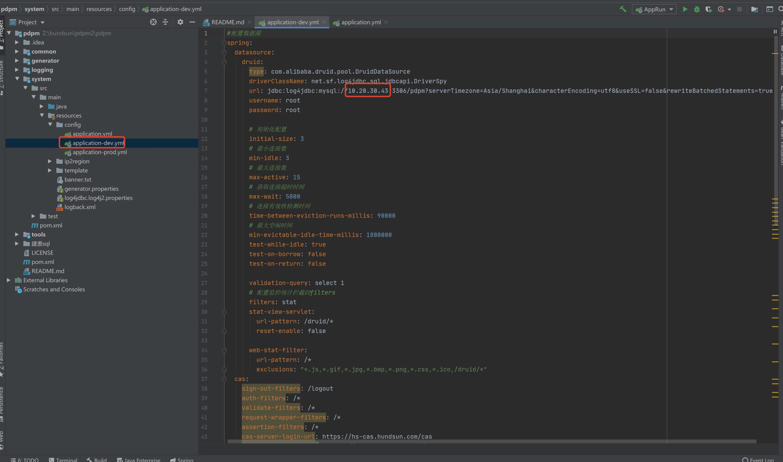This screenshot has height=462, width=783.
Task: Close the application-dev.yml tab
Action: point(324,22)
